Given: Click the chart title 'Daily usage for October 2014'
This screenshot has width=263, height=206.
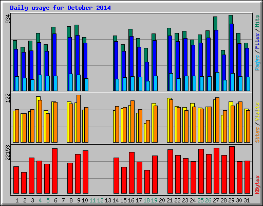Looking at the screenshot, I should (x=60, y=8).
